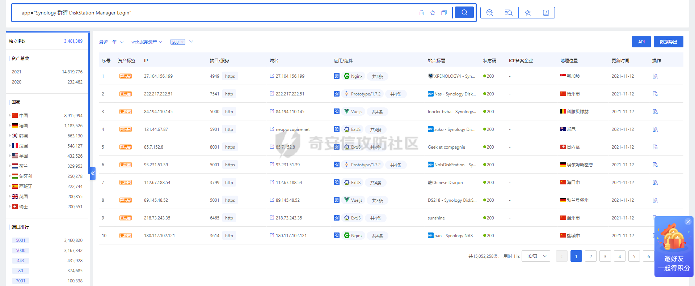Clear the query with the trash icon
The image size is (695, 286).
click(x=421, y=13)
